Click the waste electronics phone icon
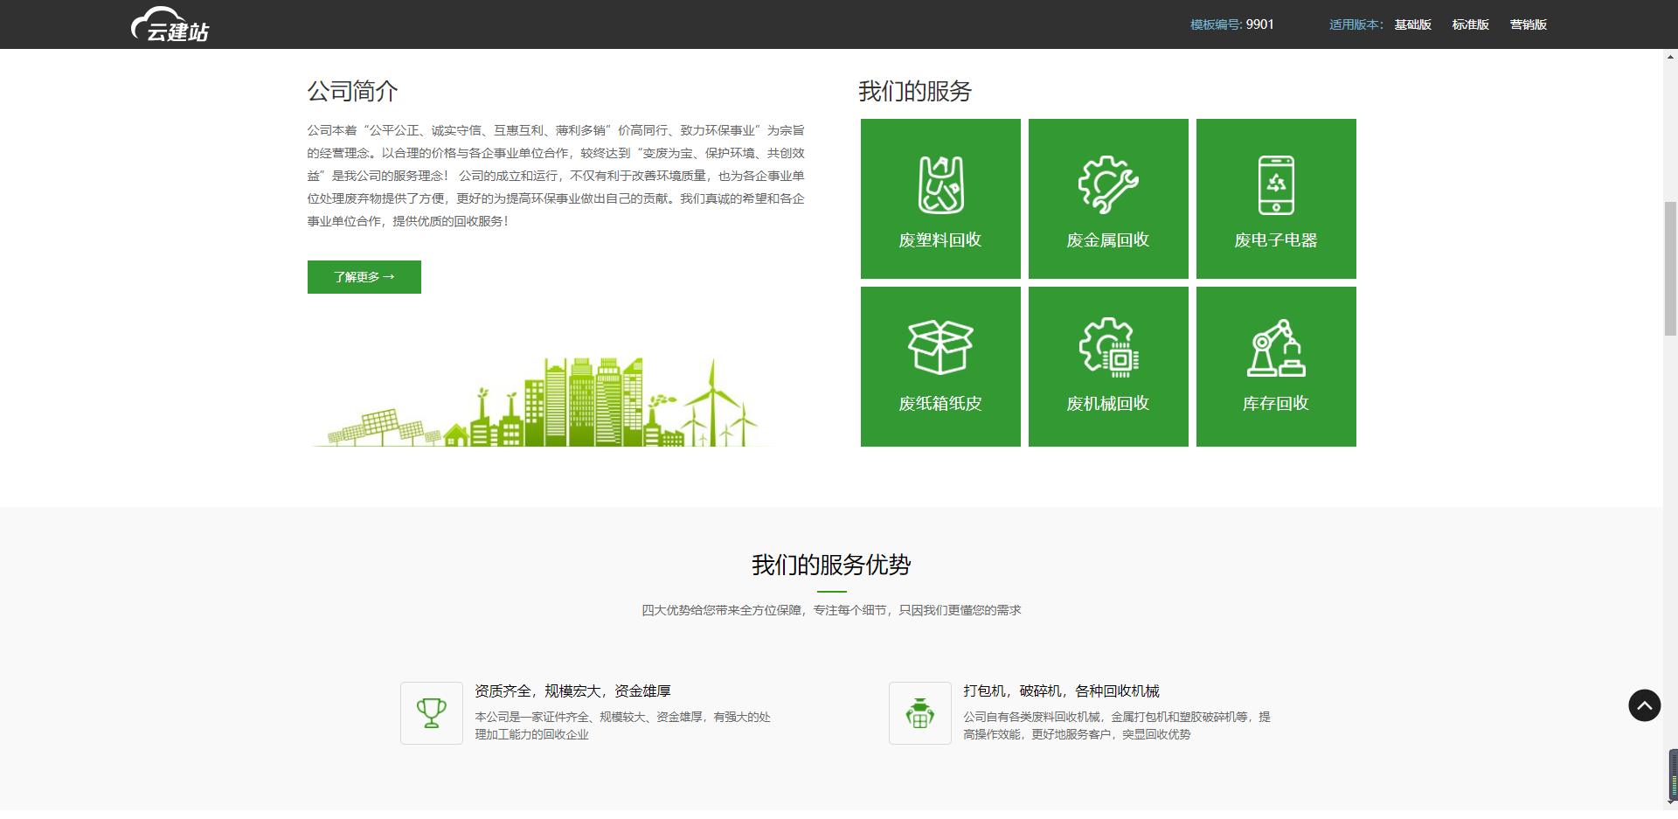Image resolution: width=1678 pixels, height=819 pixels. point(1276,184)
